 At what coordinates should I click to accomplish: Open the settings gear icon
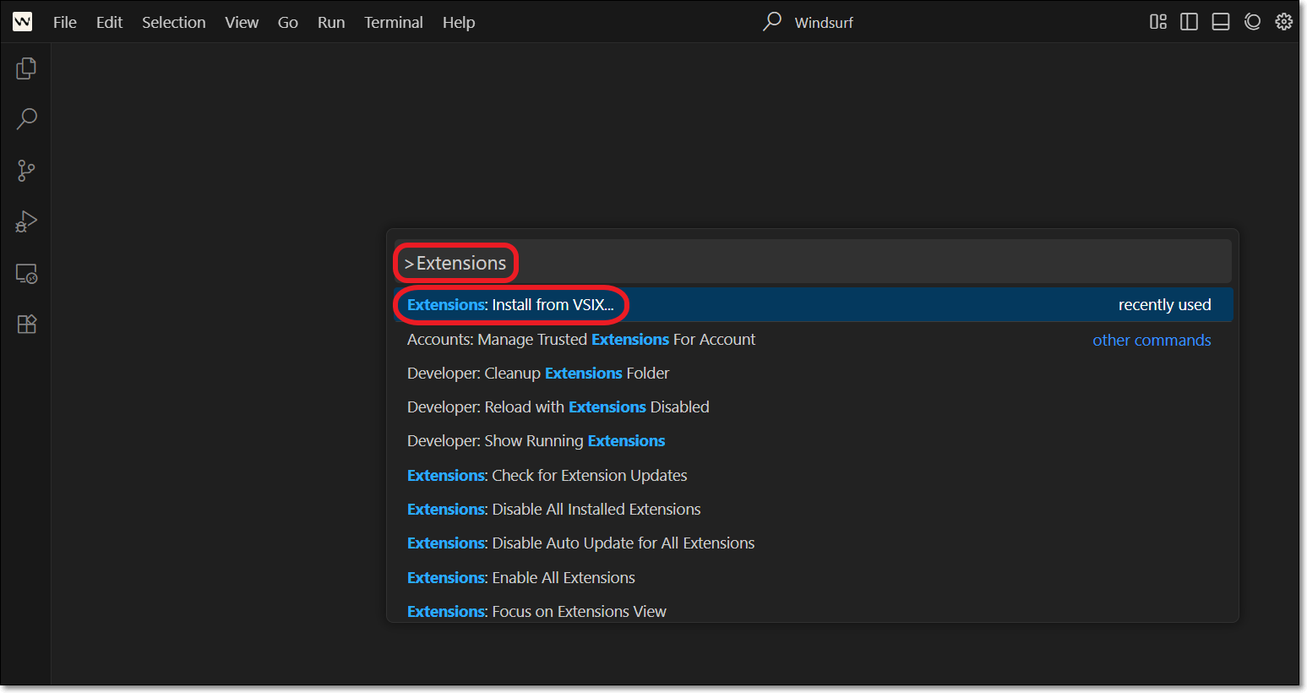[1284, 22]
